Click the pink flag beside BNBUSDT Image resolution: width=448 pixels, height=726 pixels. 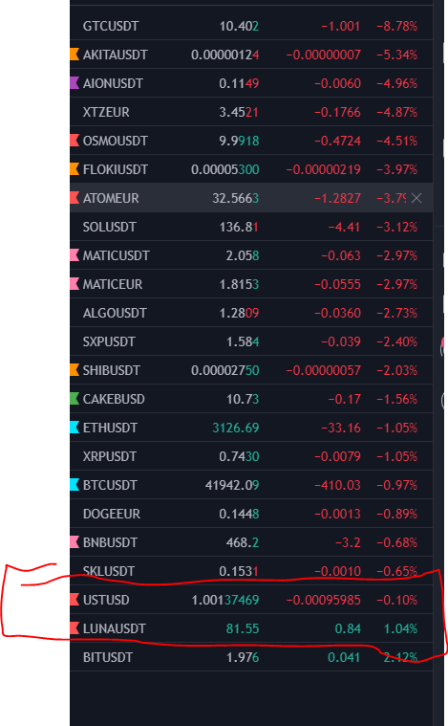pos(75,542)
